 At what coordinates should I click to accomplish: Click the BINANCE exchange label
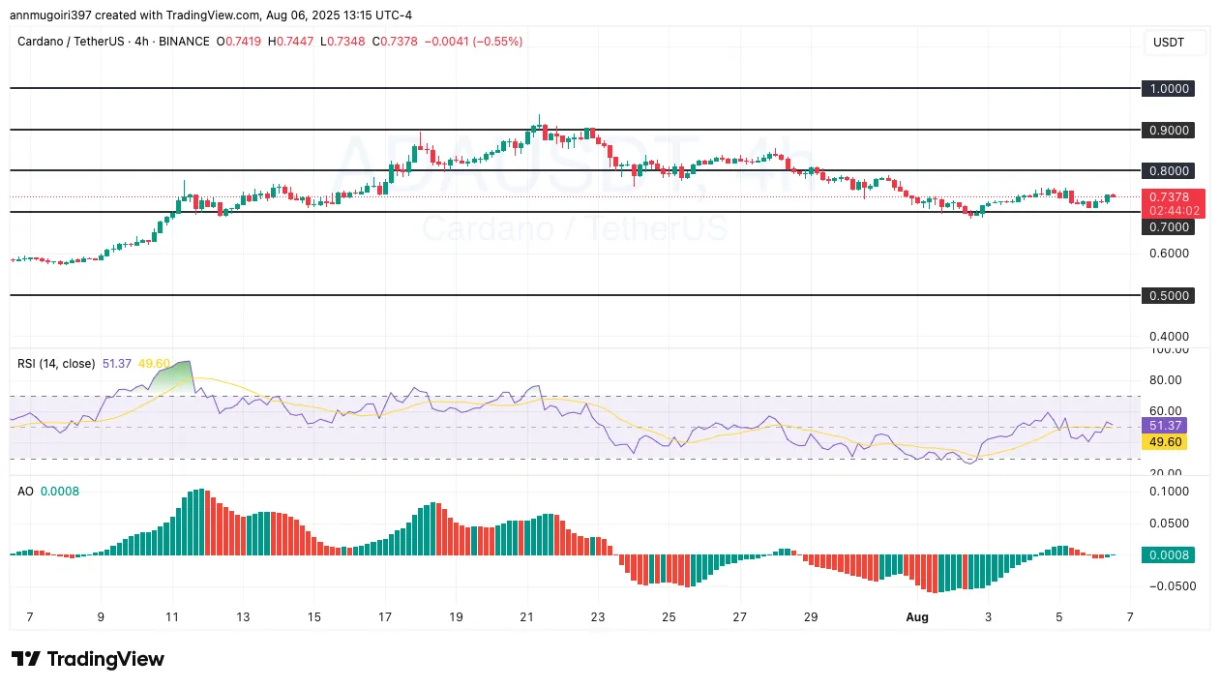[183, 42]
